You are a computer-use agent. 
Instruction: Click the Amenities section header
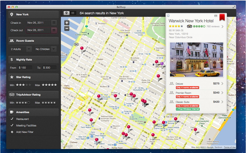click(33, 112)
